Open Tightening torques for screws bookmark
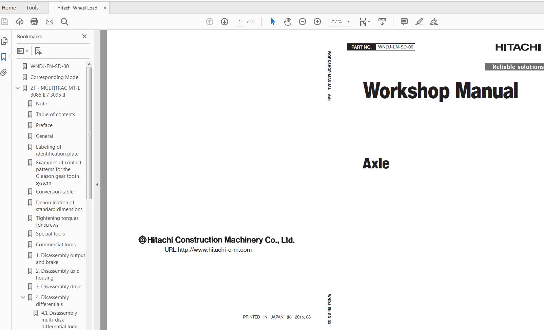 [57, 222]
